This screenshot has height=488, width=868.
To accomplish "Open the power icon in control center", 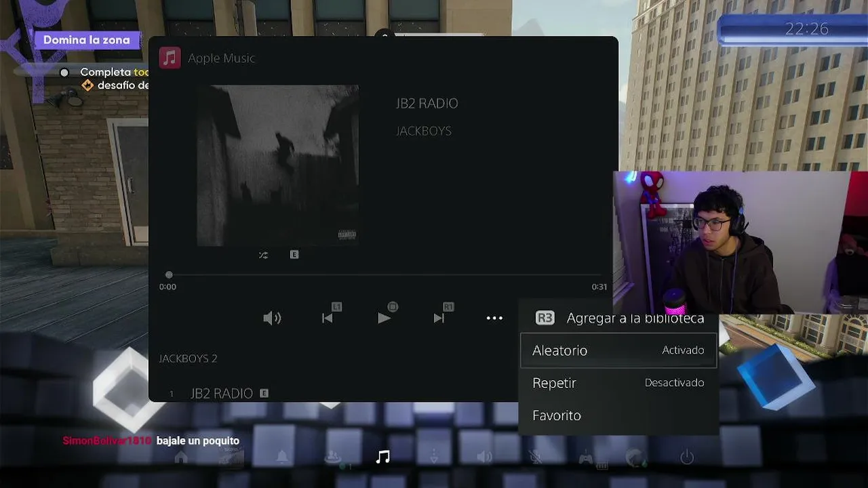I will click(687, 457).
